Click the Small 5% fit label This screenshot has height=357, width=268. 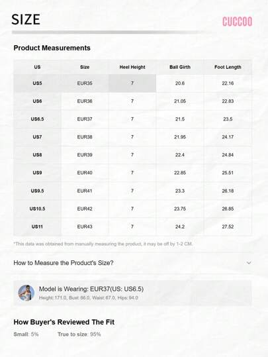(26, 334)
